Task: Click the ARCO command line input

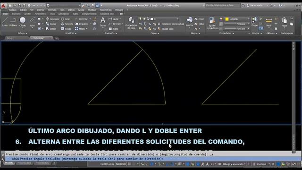Action: click(x=153, y=159)
